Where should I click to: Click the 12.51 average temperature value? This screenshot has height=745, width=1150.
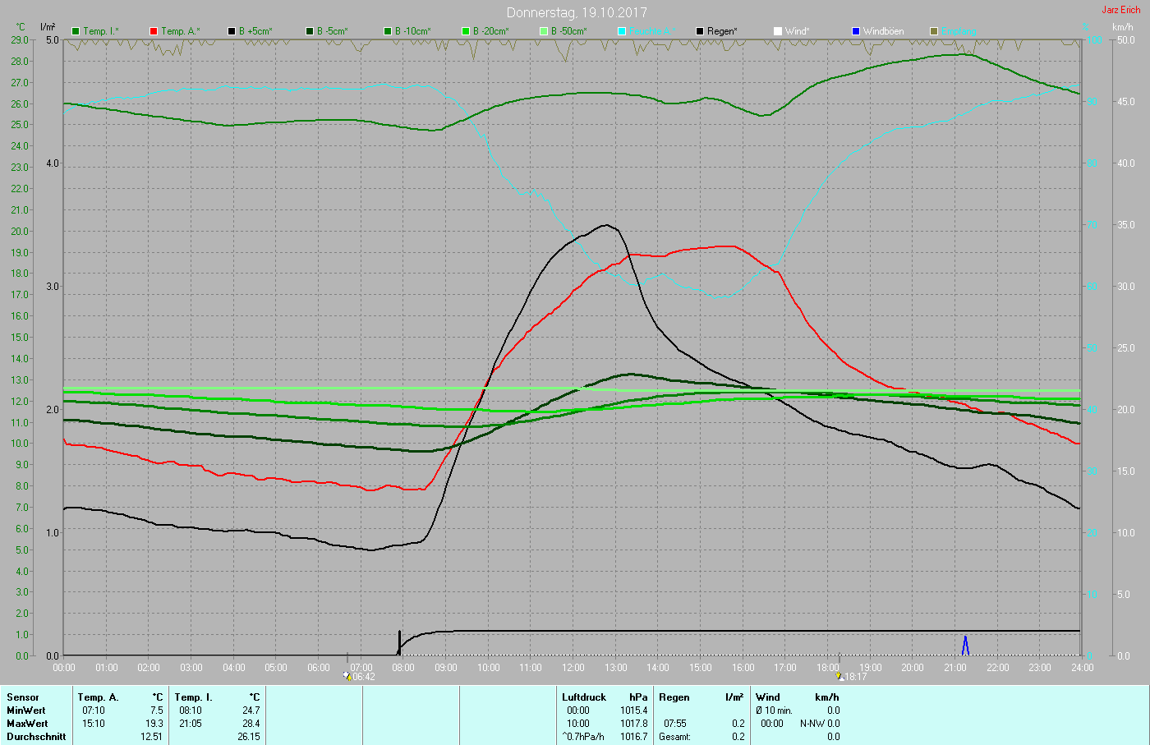click(152, 737)
